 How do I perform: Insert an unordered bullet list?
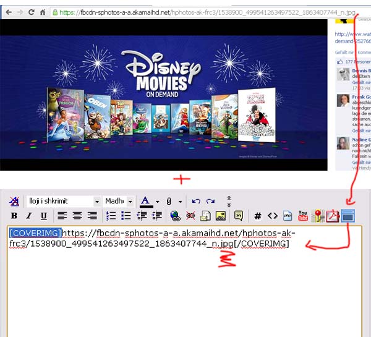pos(126,216)
